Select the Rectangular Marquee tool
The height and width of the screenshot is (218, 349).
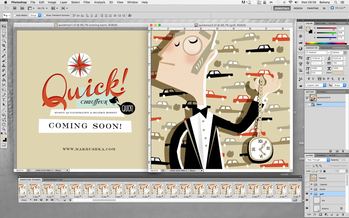[x=4, y=31]
